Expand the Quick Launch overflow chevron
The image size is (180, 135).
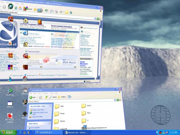coord(33,131)
